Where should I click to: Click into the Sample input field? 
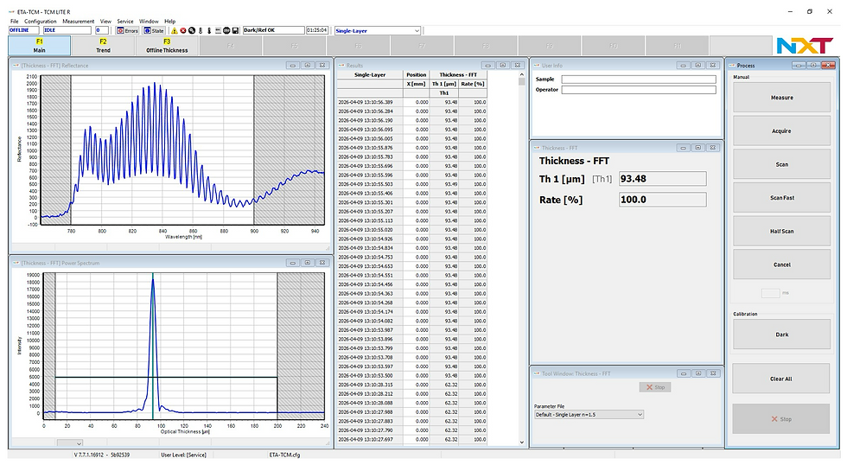[639, 80]
